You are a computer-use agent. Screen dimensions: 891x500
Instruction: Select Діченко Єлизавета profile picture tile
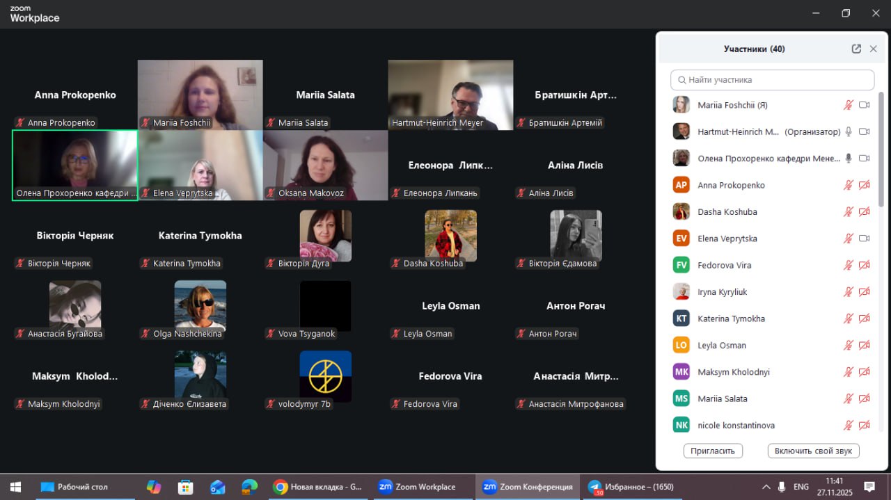tap(200, 376)
